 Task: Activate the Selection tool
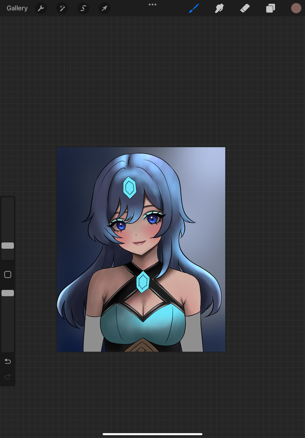click(83, 8)
